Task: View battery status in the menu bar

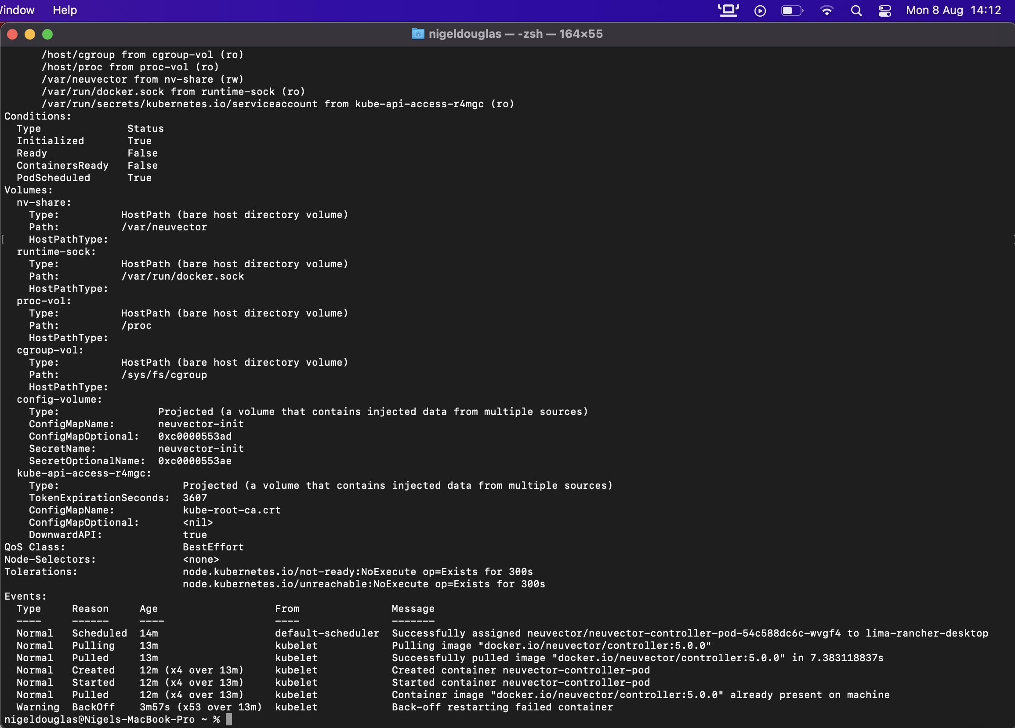Action: pos(792,10)
